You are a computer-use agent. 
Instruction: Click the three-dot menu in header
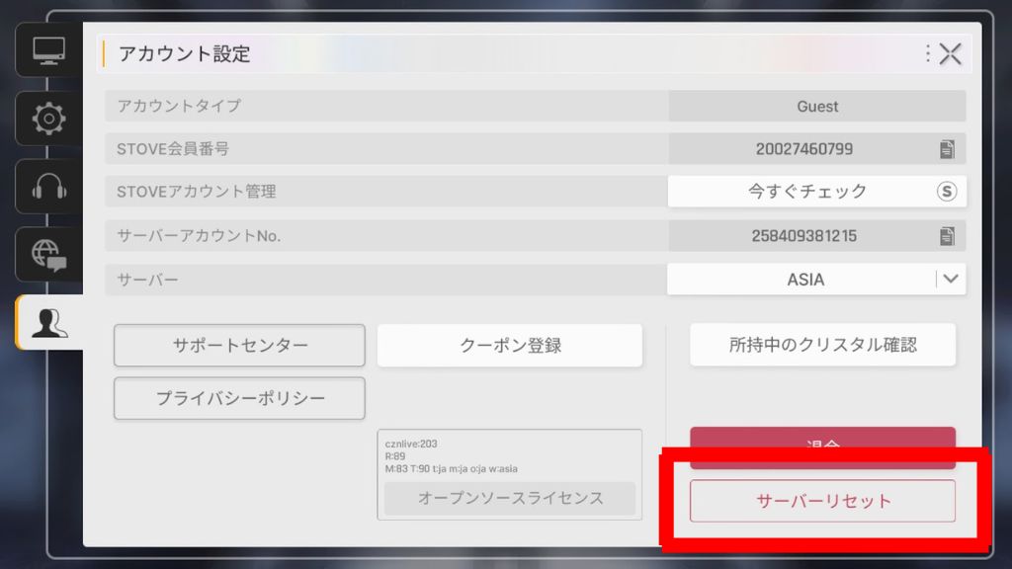(928, 53)
